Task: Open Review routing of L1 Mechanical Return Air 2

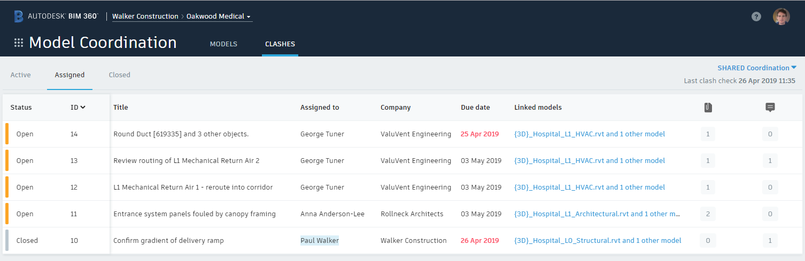Action: [187, 161]
